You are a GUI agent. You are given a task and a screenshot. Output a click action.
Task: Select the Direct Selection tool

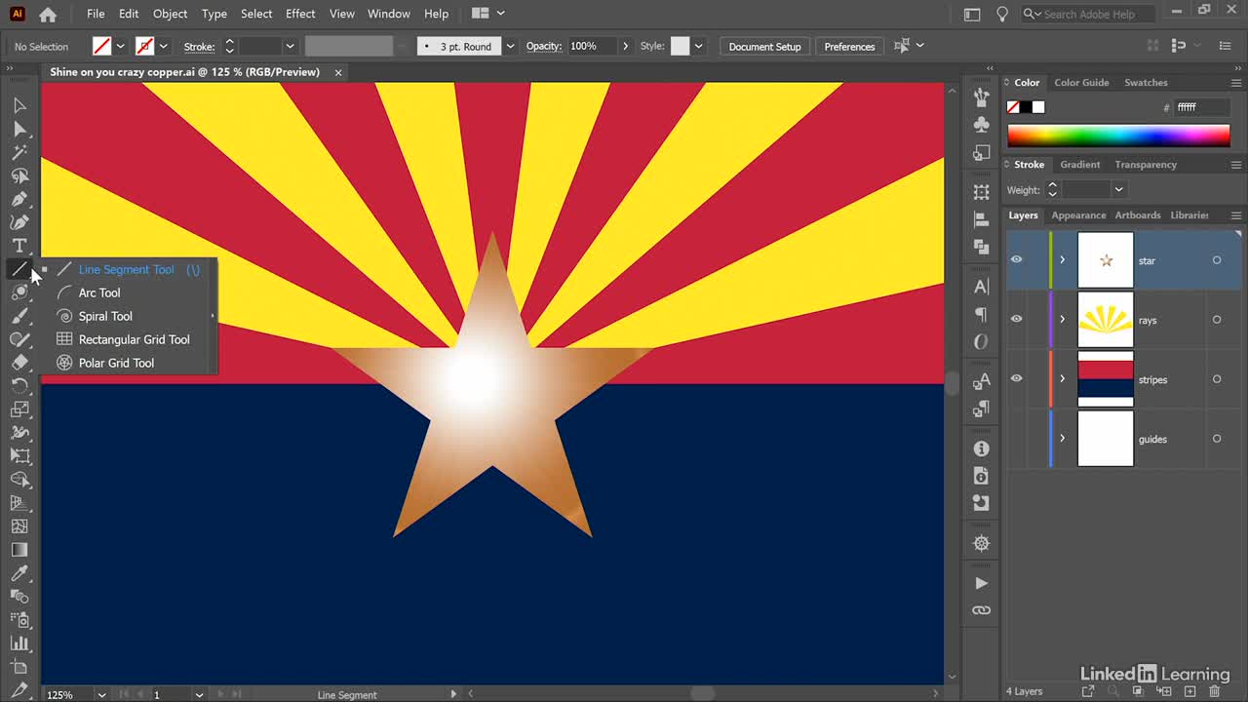pyautogui.click(x=19, y=129)
